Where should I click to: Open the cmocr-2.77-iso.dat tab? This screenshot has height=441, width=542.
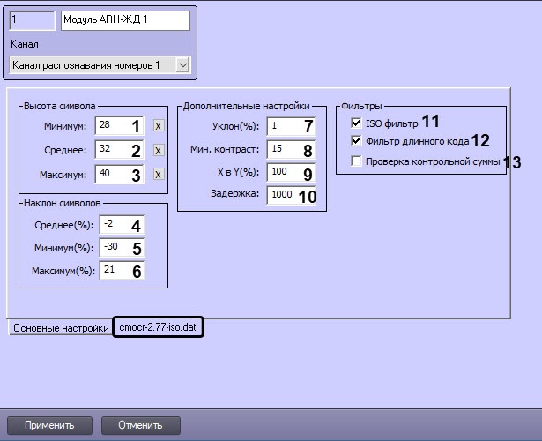(x=159, y=327)
